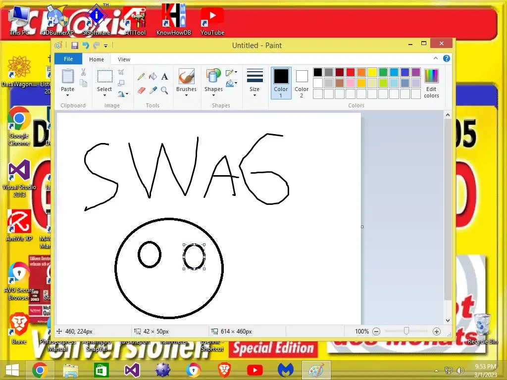Click the zoom in plus button
The width and height of the screenshot is (507, 380).
pos(437,332)
